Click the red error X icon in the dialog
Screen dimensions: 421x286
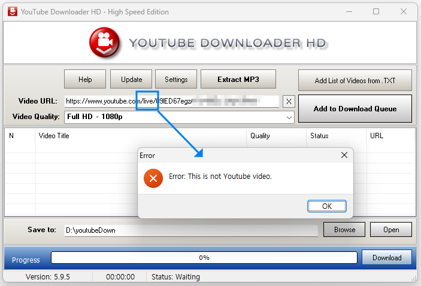click(153, 178)
